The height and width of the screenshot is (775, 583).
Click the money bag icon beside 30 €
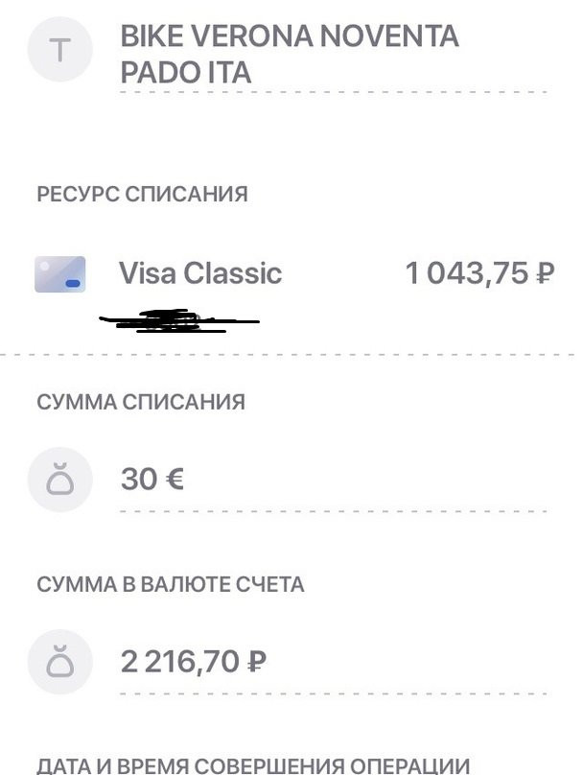coord(60,479)
